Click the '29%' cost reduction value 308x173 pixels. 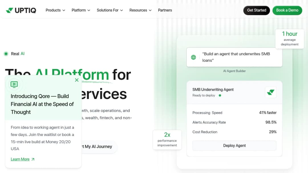[x=273, y=132]
